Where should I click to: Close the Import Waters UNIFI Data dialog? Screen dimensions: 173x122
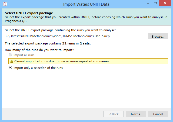tap(165, 3)
